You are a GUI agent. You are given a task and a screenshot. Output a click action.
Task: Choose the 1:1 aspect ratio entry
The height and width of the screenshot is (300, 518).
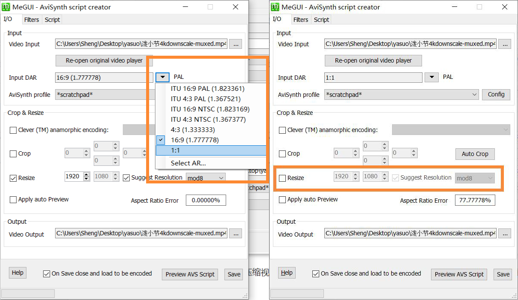[x=210, y=150]
